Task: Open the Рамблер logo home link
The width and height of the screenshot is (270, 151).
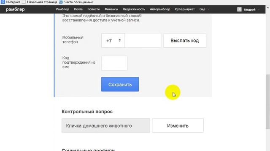Action: 15,9
